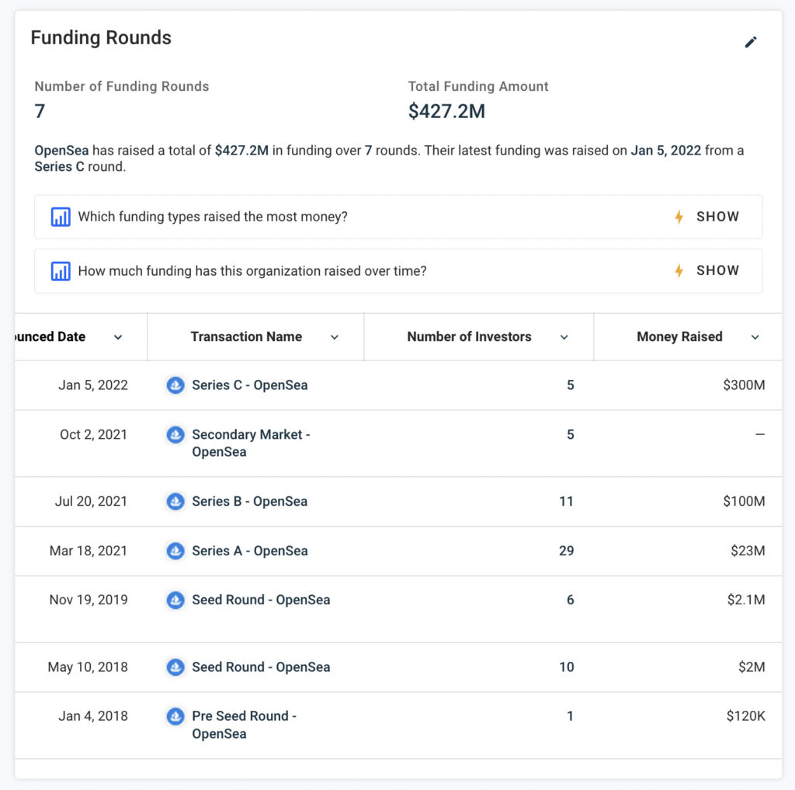
Task: Open the Announced Date column dropdown arrow
Action: click(118, 337)
